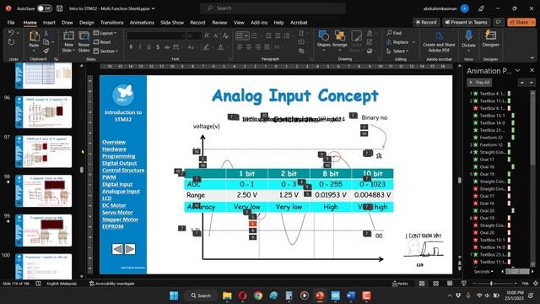Move animation earlier with up arrow
The height and width of the screenshot is (304, 540).
click(x=522, y=83)
